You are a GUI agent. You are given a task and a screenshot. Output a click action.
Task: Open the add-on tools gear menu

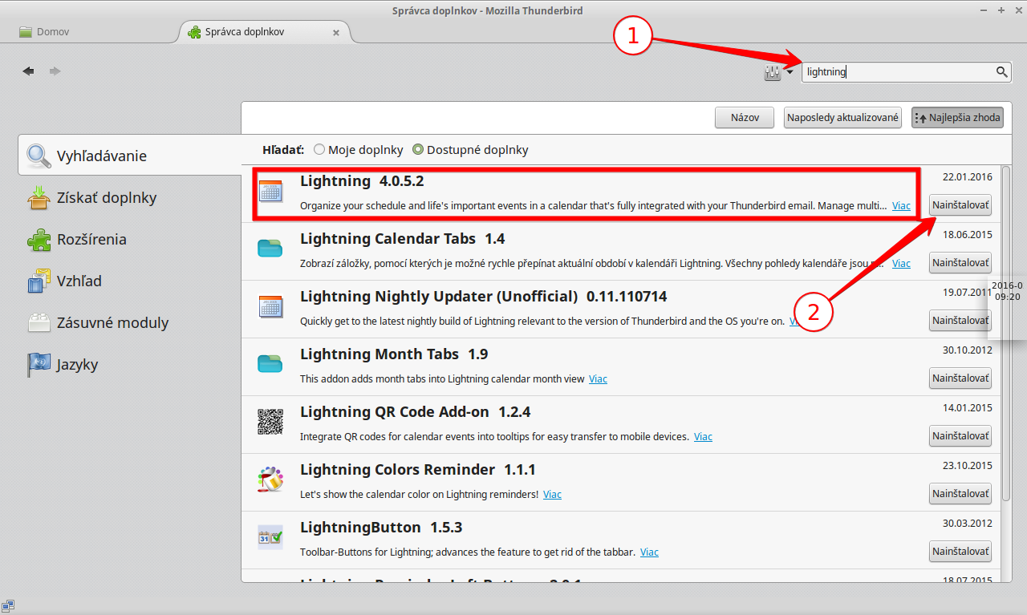pos(778,72)
